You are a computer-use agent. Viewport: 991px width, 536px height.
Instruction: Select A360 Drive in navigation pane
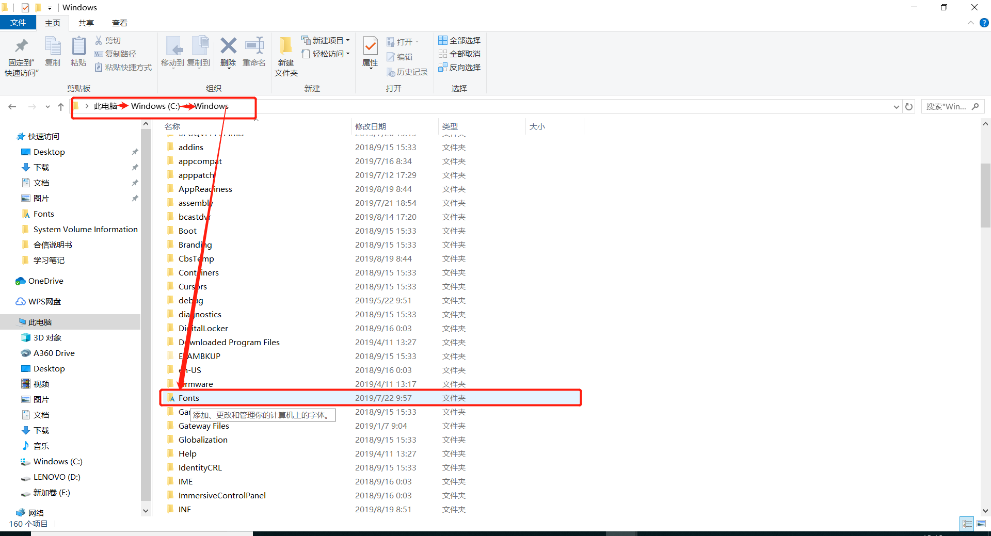pos(54,353)
